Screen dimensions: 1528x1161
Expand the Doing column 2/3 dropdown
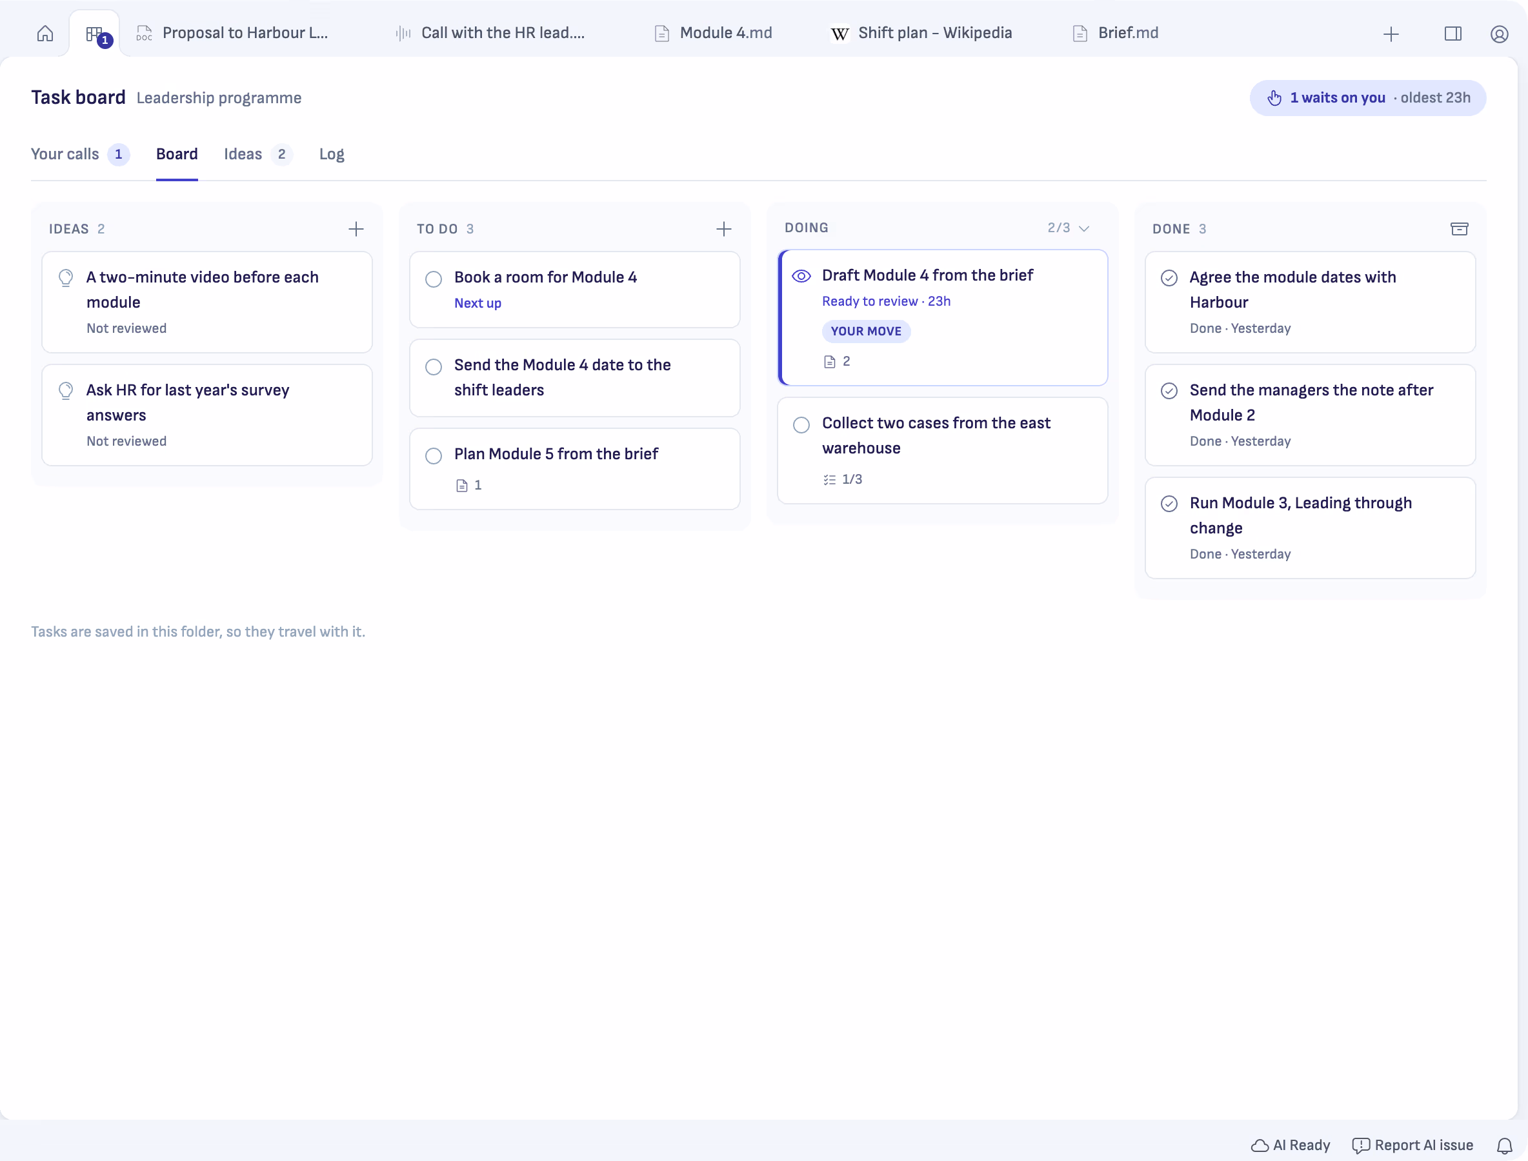click(x=1068, y=228)
